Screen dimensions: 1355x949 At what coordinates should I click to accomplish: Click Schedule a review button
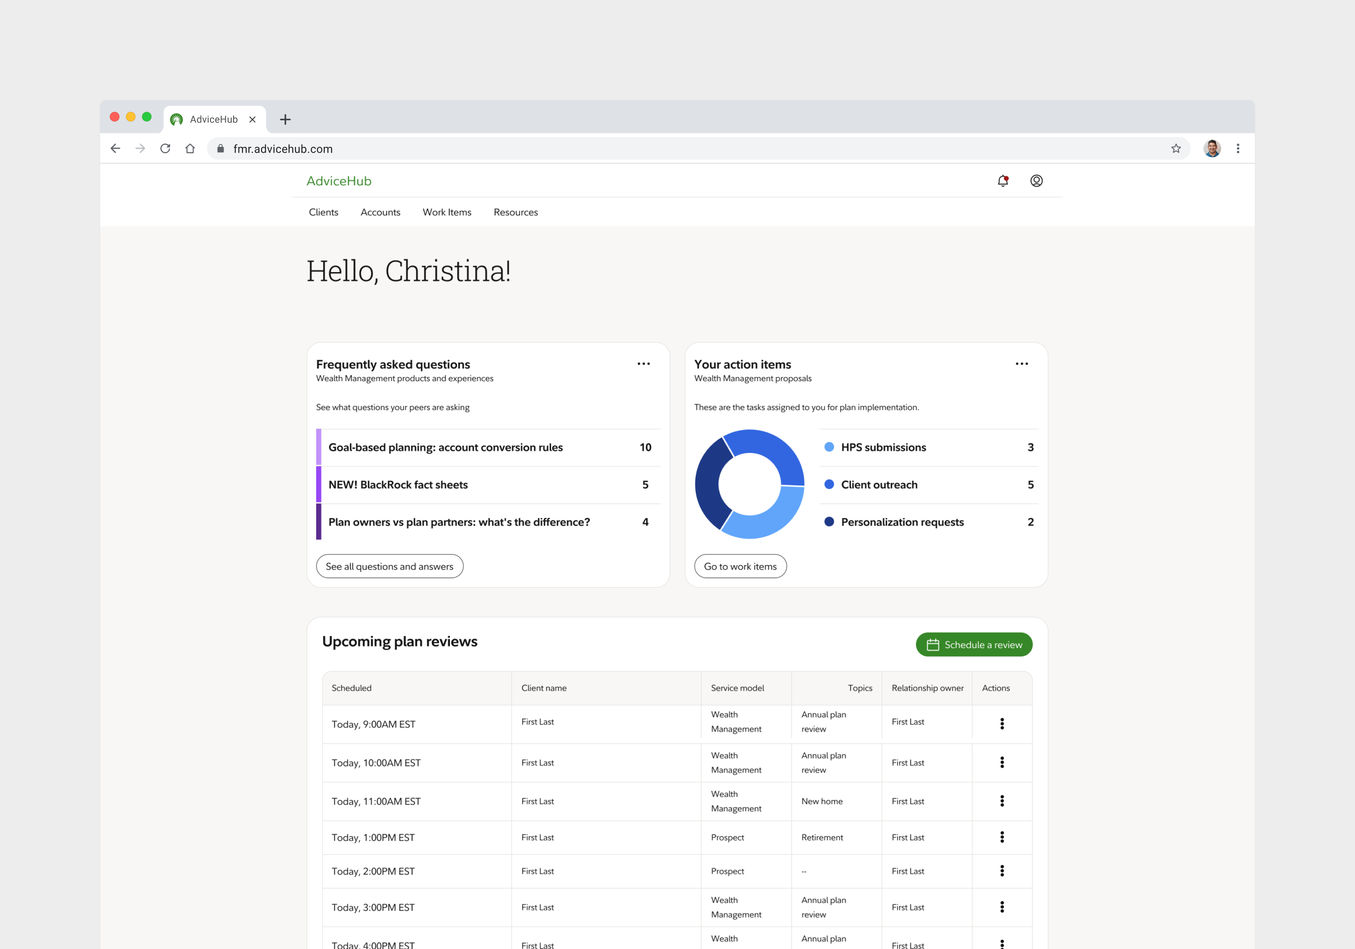[973, 644]
